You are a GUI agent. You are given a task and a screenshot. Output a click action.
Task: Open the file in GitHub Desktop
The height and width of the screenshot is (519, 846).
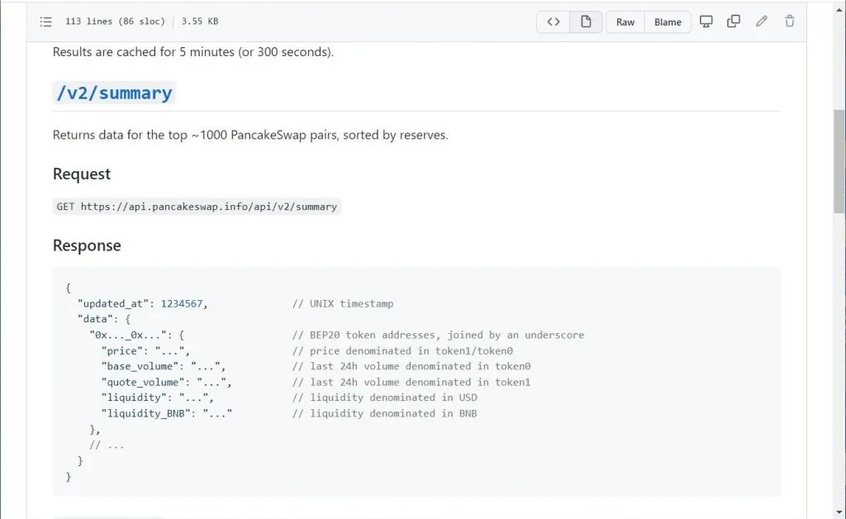coord(706,21)
